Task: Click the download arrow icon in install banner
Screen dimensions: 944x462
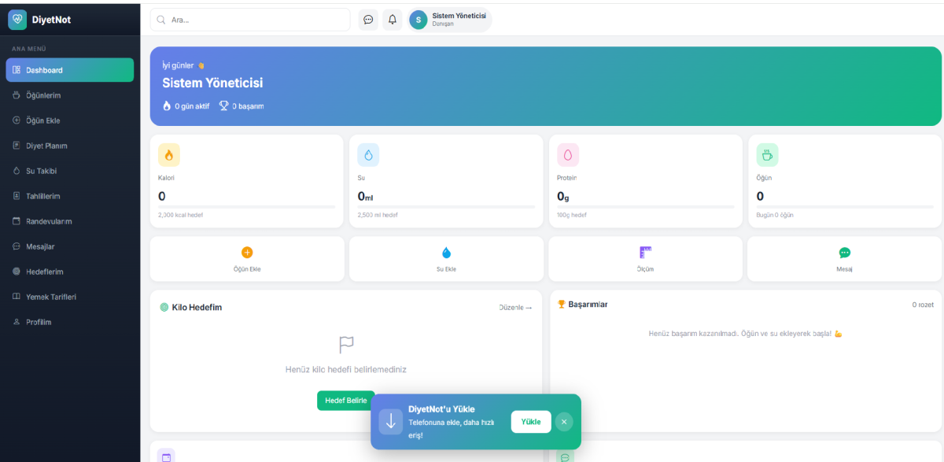Action: click(390, 422)
